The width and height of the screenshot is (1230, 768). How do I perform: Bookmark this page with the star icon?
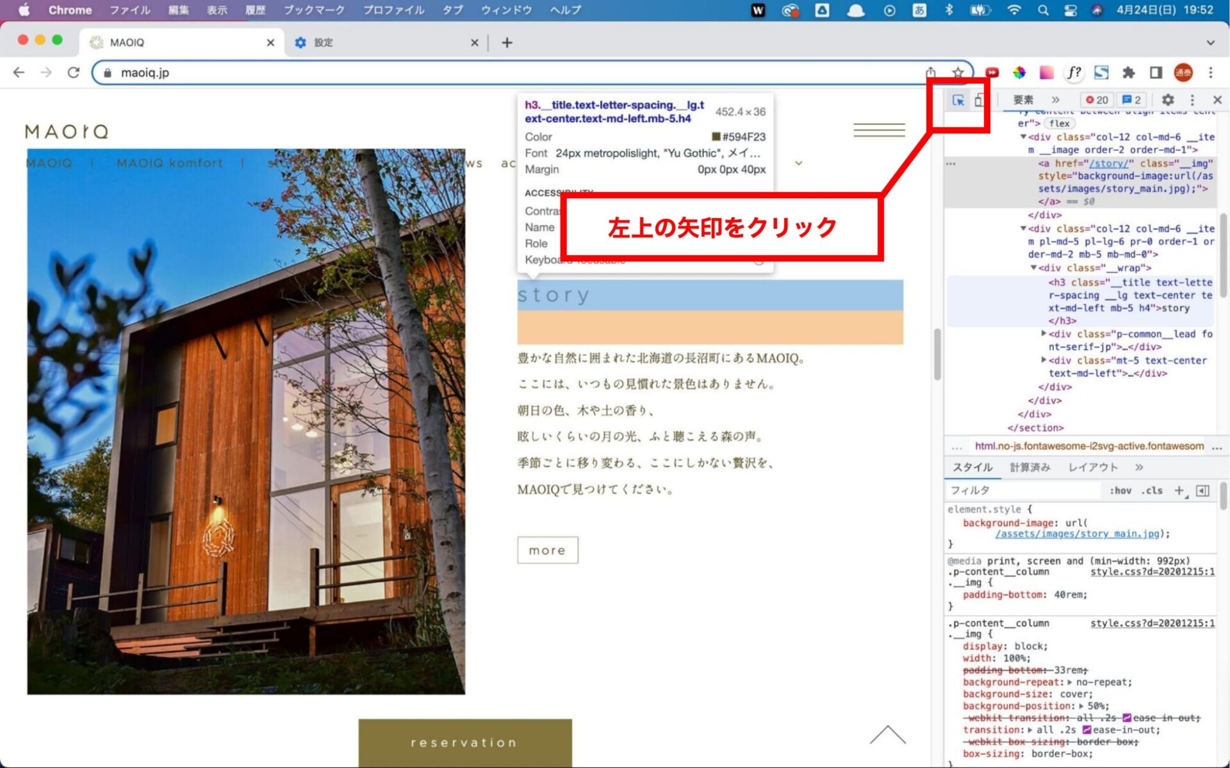(958, 72)
